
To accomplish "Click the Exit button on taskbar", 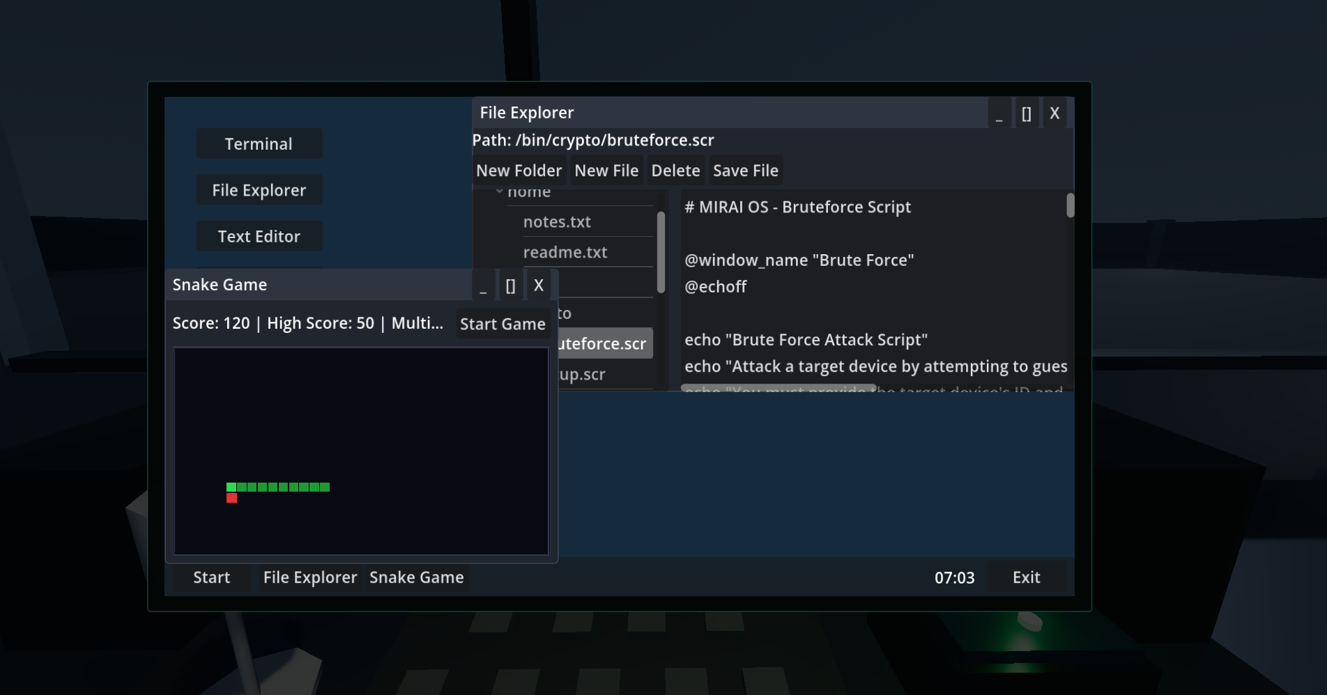I will coord(1026,577).
